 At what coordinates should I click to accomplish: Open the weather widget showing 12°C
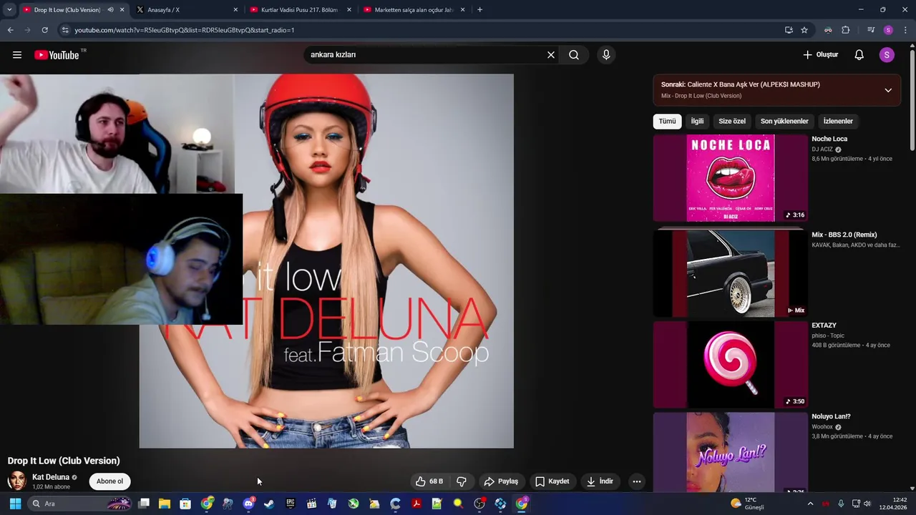point(747,504)
